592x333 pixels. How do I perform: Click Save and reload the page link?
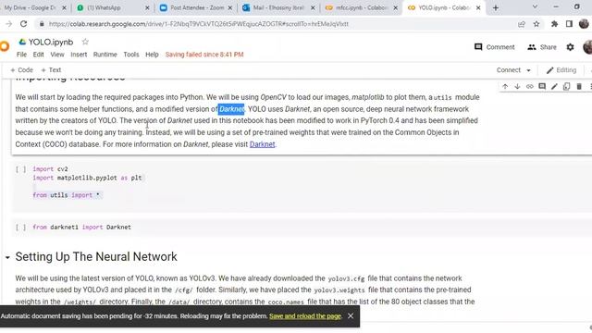(x=305, y=316)
